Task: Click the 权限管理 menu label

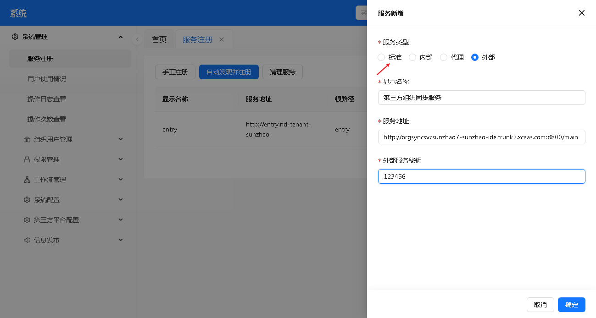Action: [47, 159]
